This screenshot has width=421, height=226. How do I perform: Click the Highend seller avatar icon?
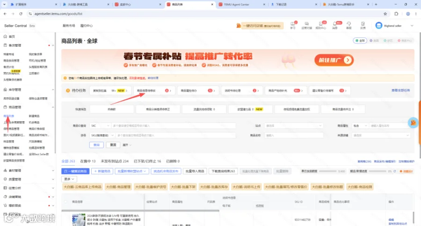(x=378, y=26)
